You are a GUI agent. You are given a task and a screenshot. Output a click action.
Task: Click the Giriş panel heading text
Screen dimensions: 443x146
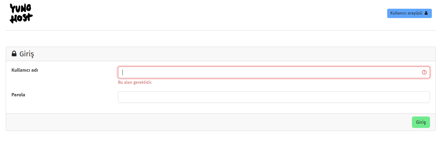[27, 54]
